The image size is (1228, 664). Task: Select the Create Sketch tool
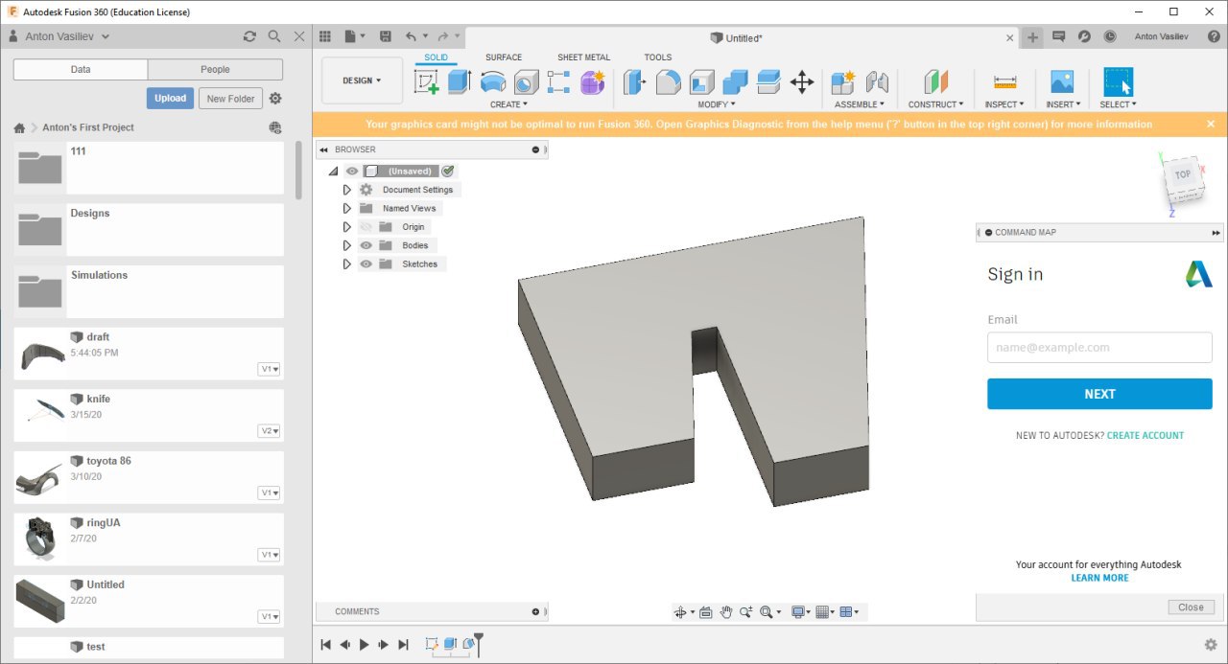[x=427, y=81]
